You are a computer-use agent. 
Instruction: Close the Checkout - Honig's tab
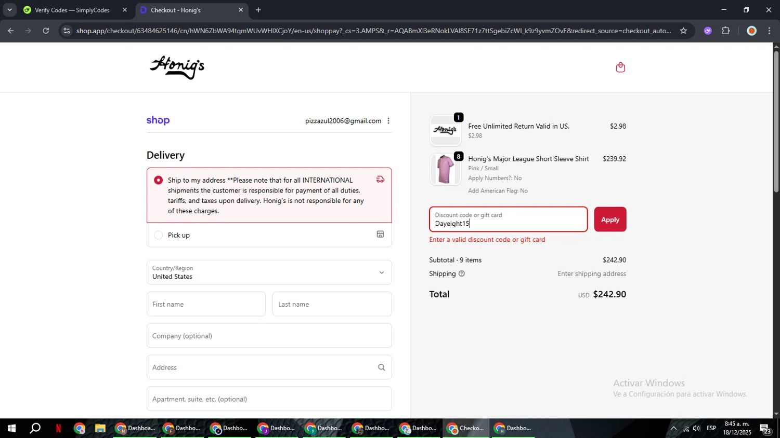pyautogui.click(x=240, y=10)
